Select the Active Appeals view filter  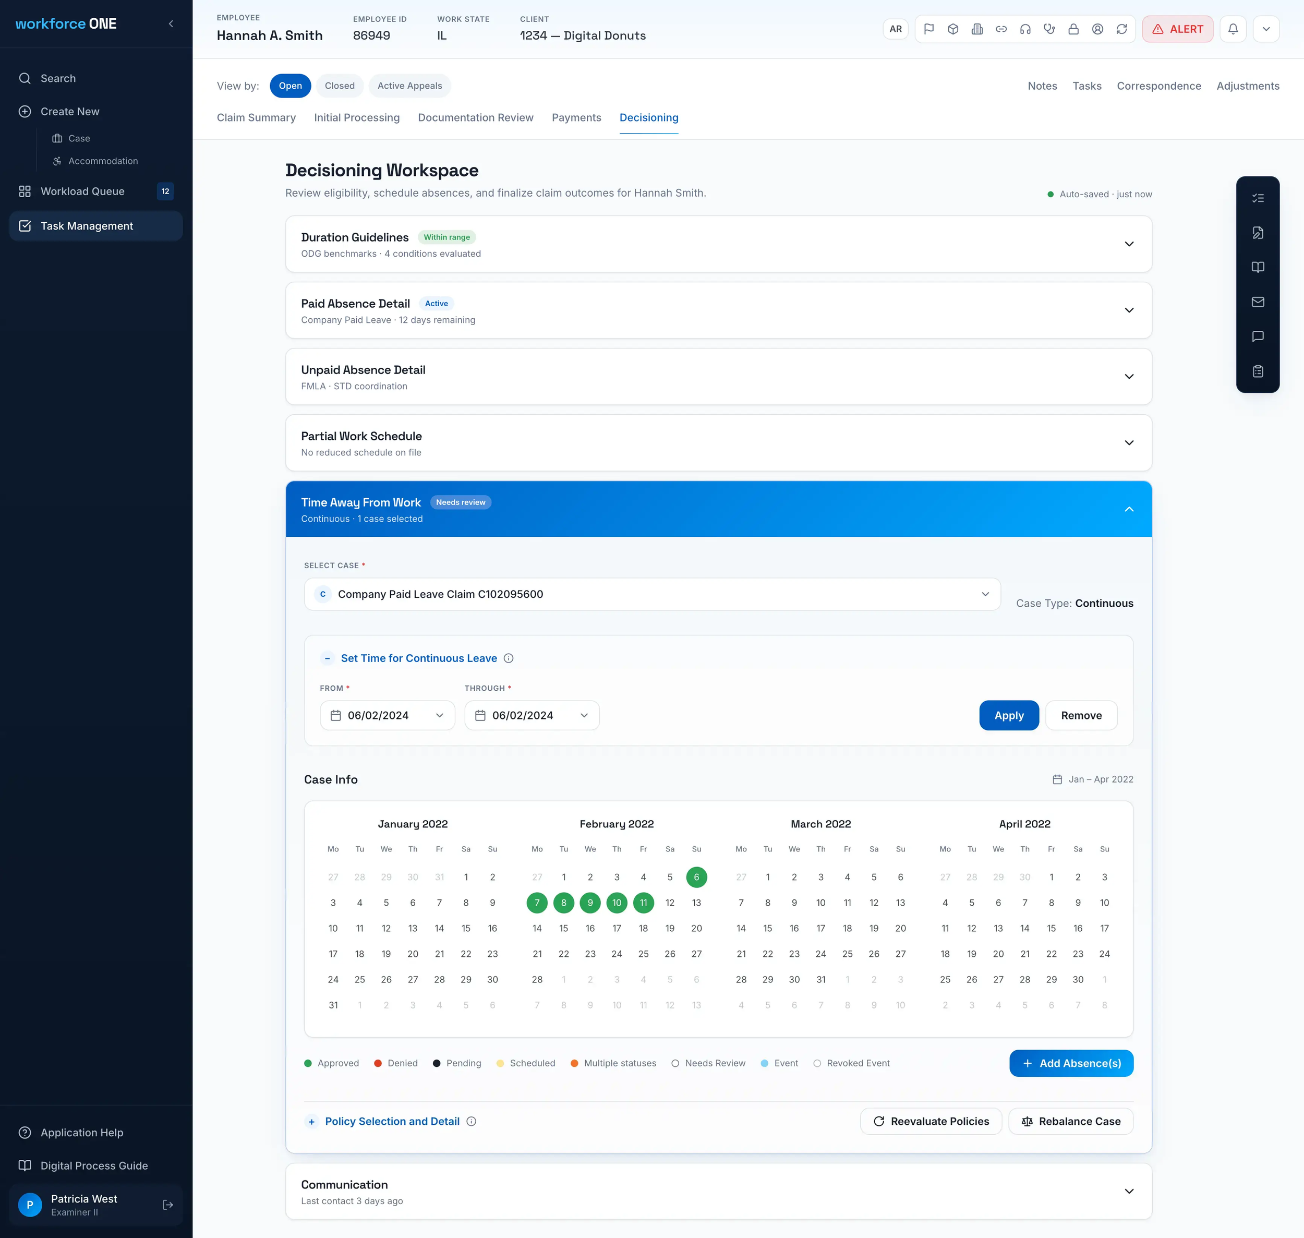(409, 86)
